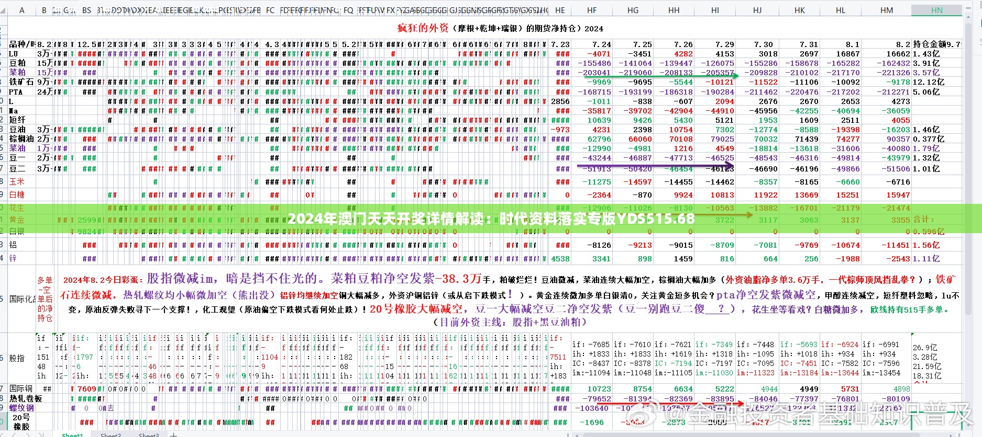
Task: Switch to the Sheet1 tab
Action: point(72,434)
